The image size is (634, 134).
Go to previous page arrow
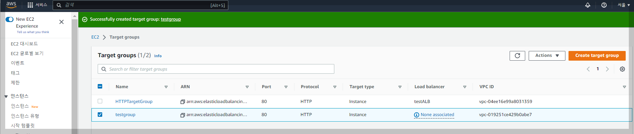[588, 69]
